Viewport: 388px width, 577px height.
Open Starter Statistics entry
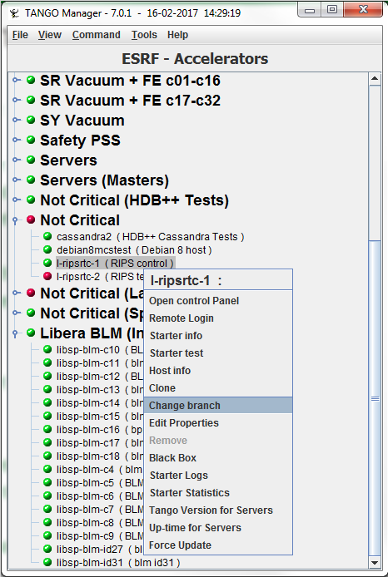[218, 493]
